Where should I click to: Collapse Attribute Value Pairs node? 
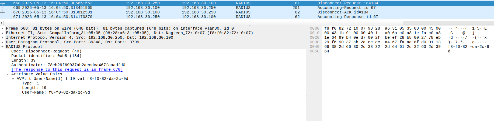tap(8, 74)
